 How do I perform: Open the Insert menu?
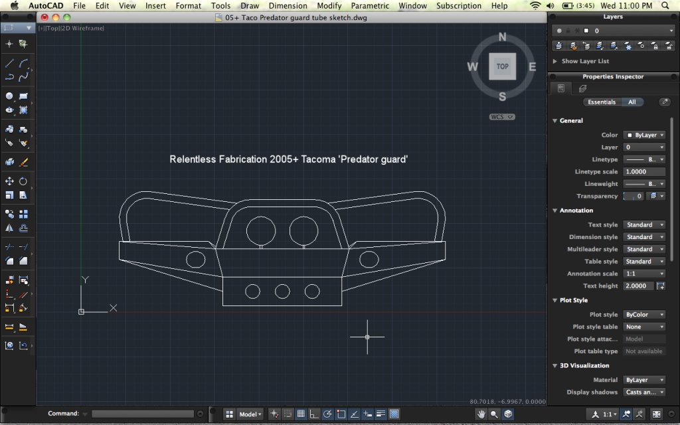155,5
